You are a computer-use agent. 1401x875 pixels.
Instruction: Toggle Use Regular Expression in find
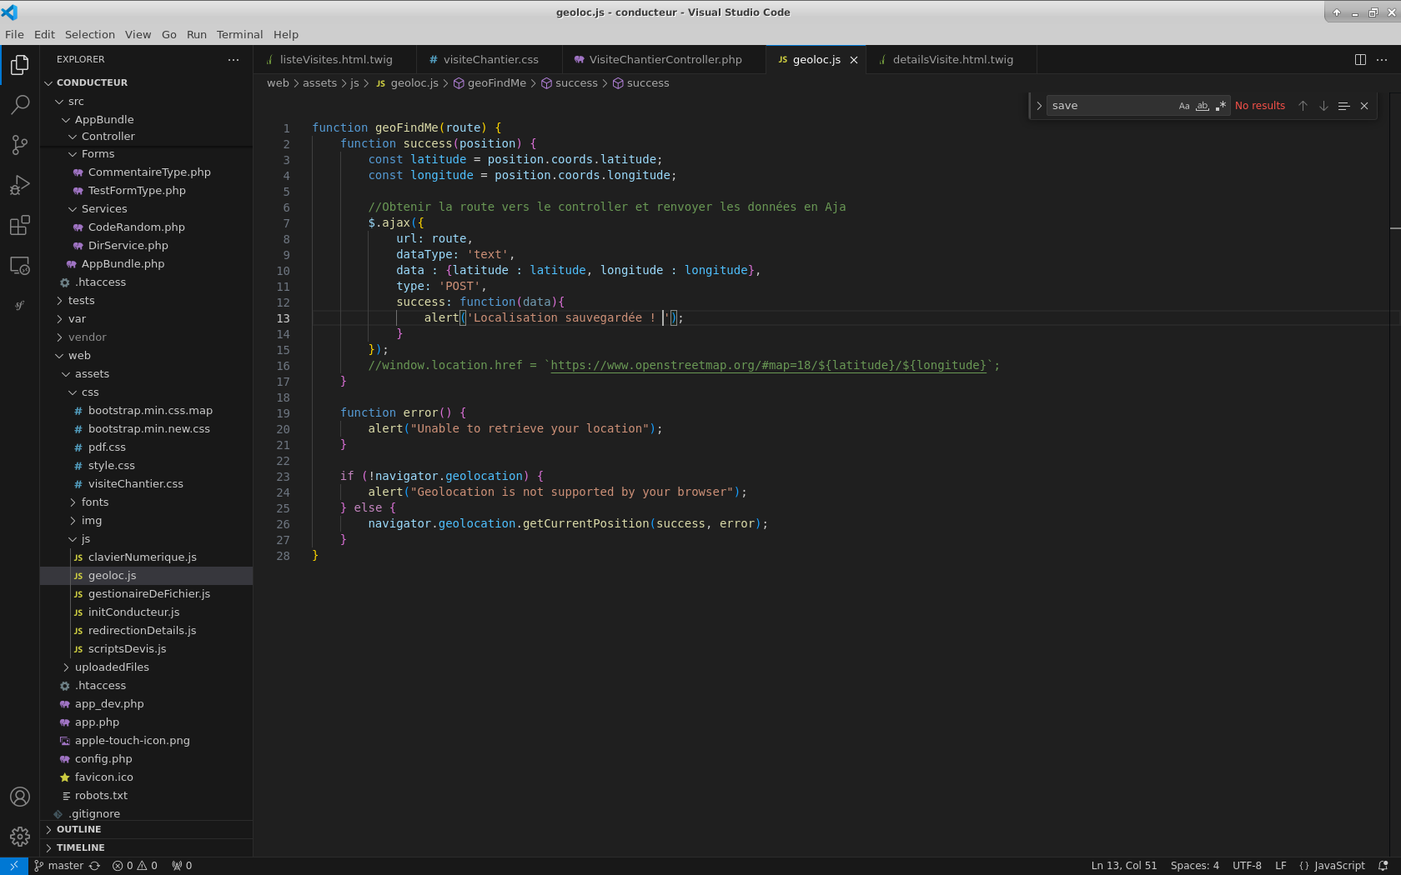1220,106
